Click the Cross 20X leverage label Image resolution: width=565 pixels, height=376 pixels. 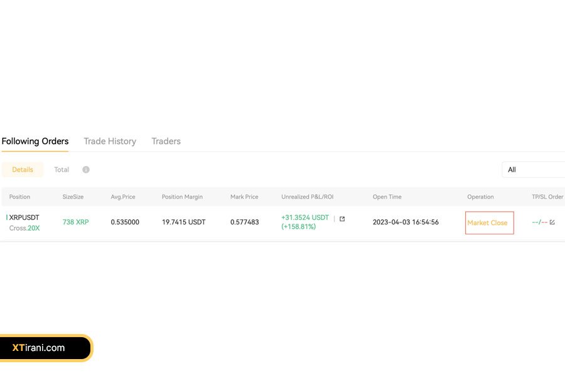[24, 228]
